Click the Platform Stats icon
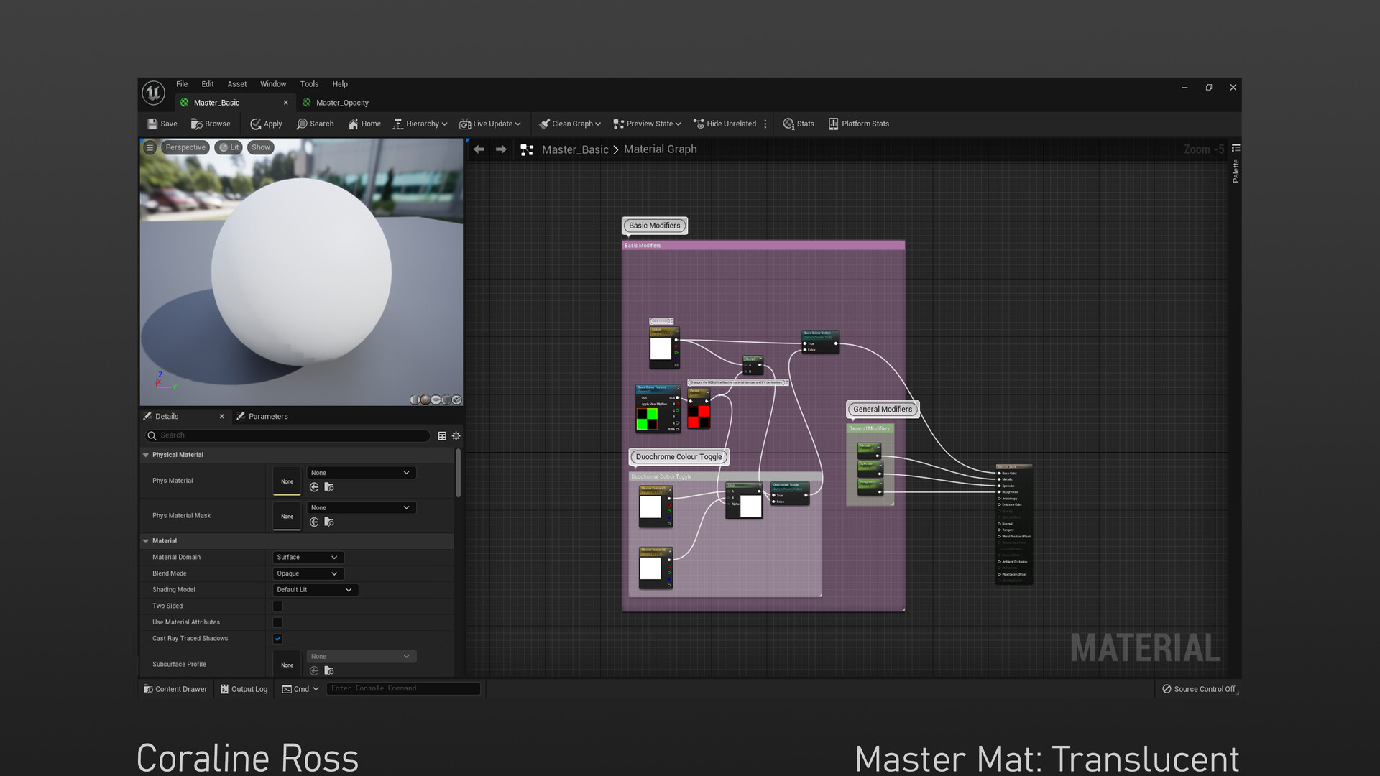This screenshot has width=1380, height=776. pos(833,124)
